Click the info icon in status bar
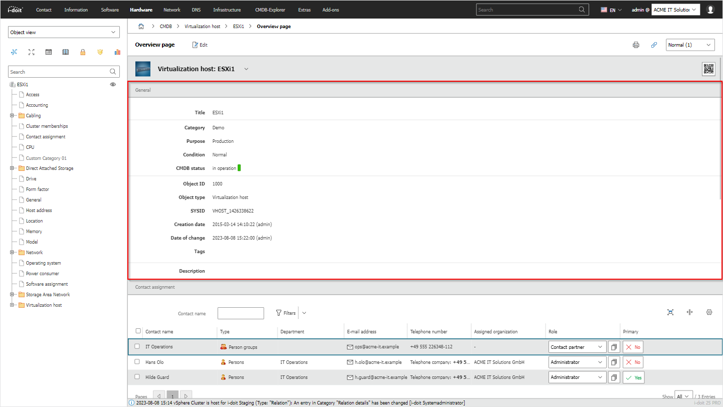Screen dimensions: 723x407 tap(132, 402)
